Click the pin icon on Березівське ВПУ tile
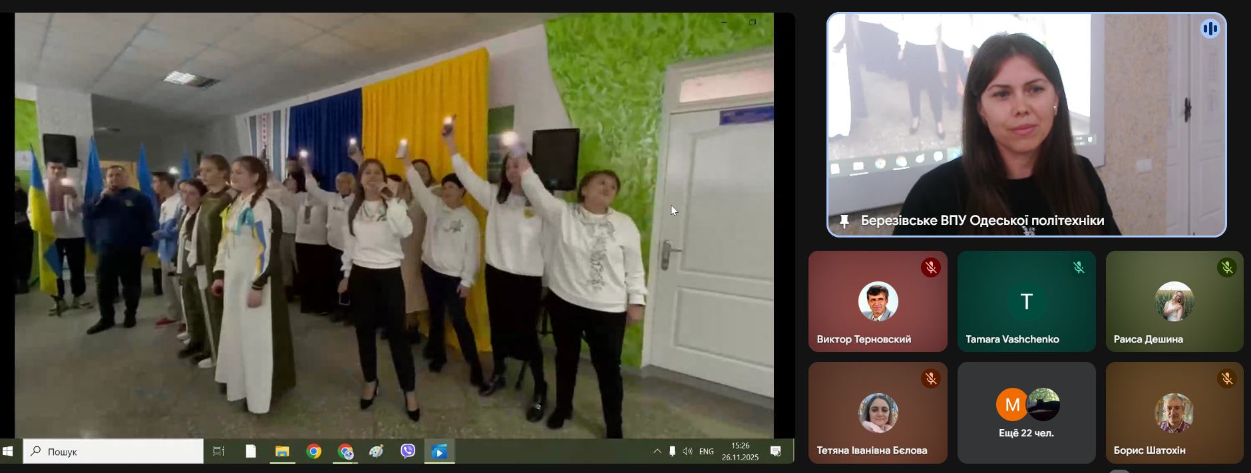 pyautogui.click(x=844, y=221)
